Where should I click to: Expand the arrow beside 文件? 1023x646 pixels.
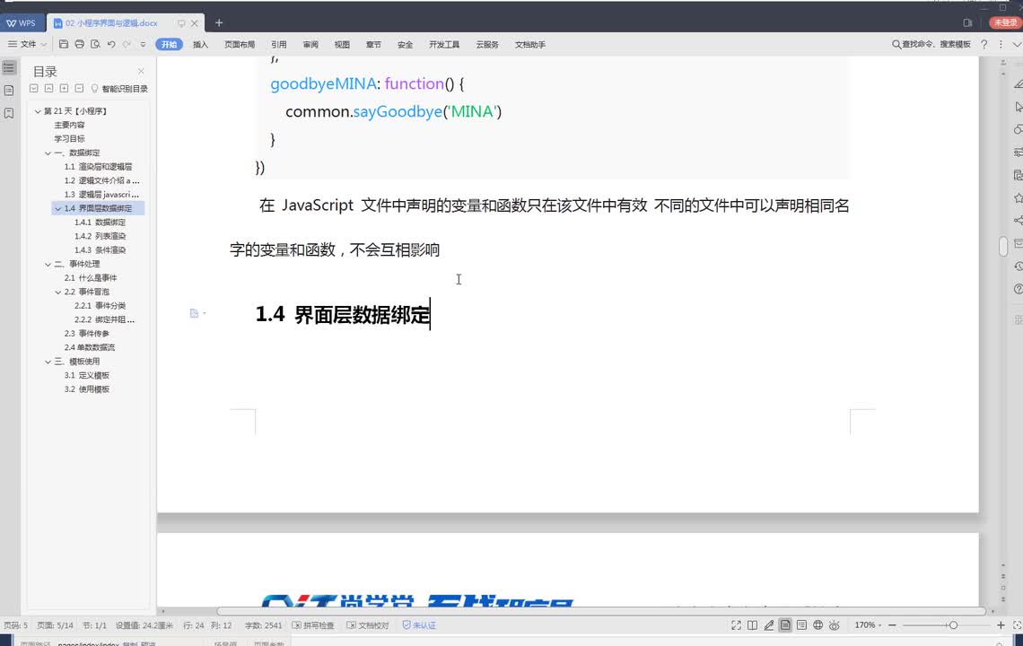44,44
